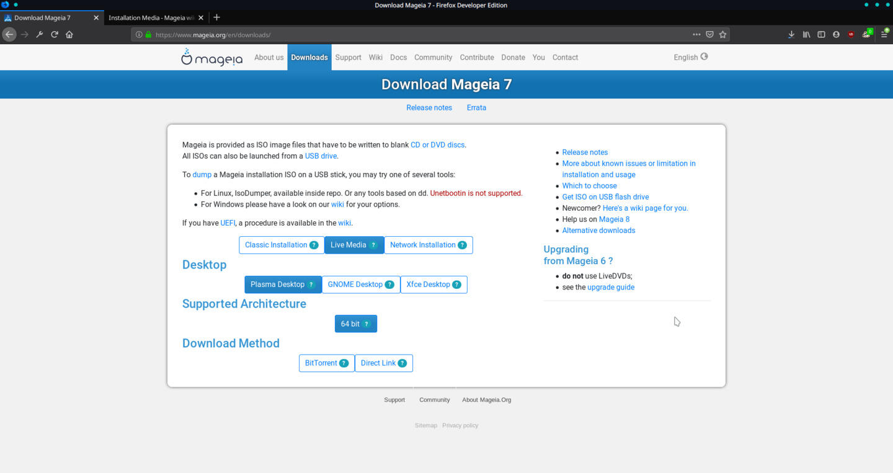Show help for Xfce Desktop
The width and height of the screenshot is (893, 473).
click(456, 285)
